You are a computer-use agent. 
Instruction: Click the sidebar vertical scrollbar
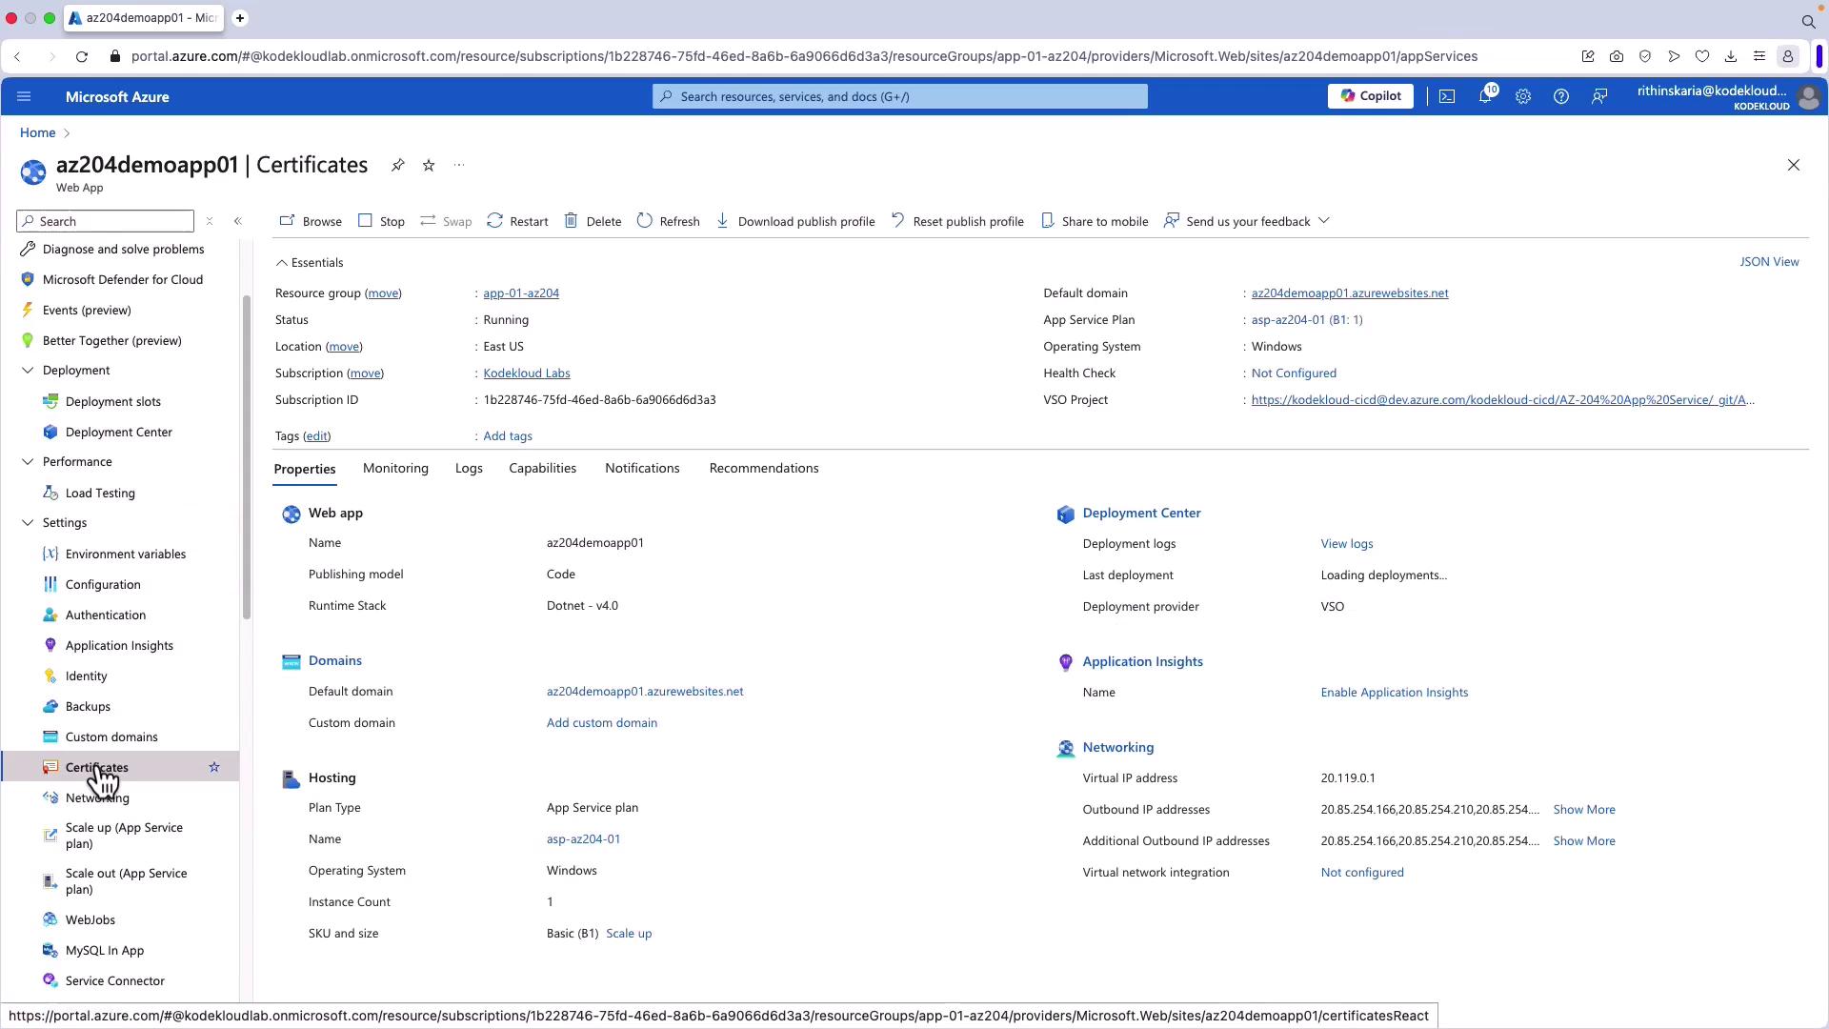[x=246, y=457]
